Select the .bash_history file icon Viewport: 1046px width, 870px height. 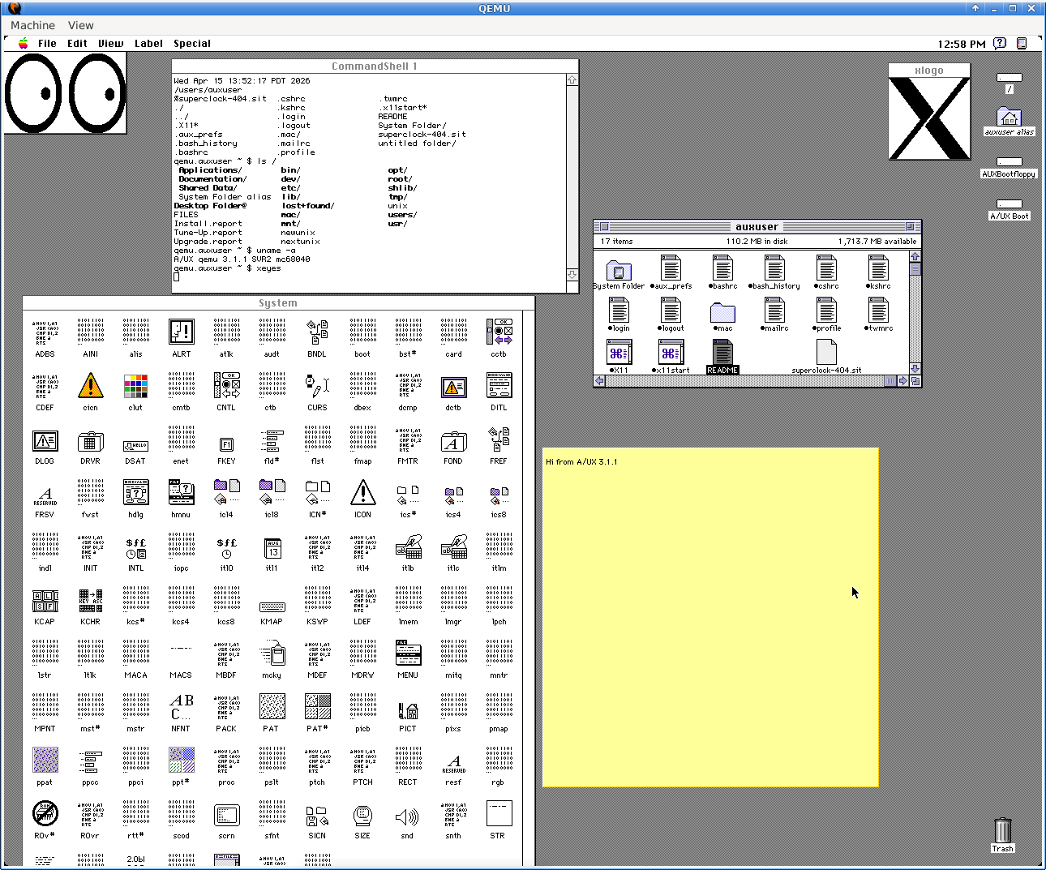tap(774, 268)
